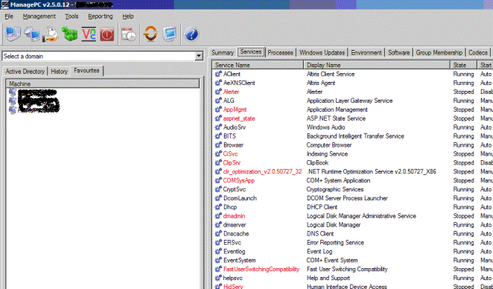The height and width of the screenshot is (289, 493).
Task: Switch to the Active Directory tab
Action: (x=25, y=72)
